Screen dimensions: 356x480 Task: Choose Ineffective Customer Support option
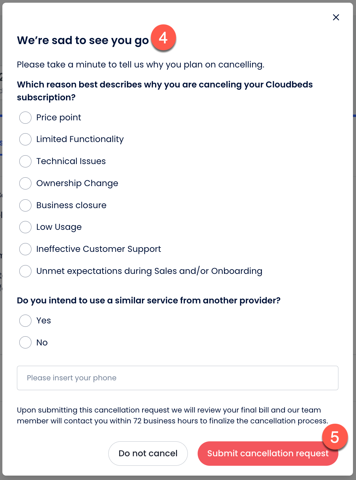click(x=25, y=249)
